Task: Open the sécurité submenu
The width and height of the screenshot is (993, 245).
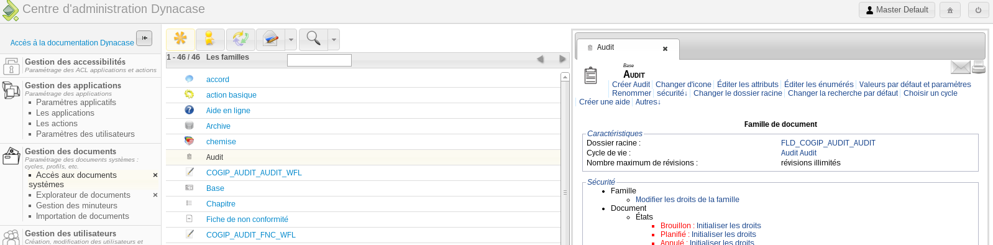Action: click(x=672, y=93)
